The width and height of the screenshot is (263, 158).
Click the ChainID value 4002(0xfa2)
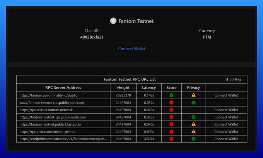tap(92, 37)
